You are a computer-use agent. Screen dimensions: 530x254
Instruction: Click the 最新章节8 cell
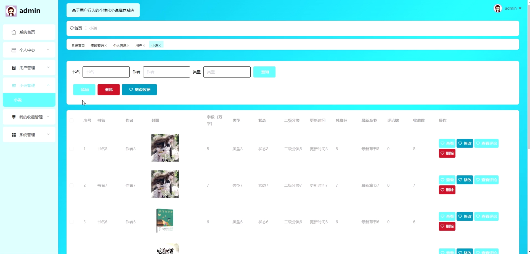(x=370, y=149)
